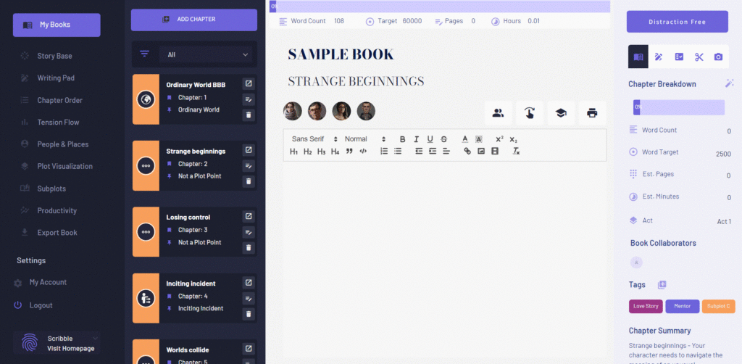Screen dimensions: 742x364
Task: Go to Subplots page
Action: 51,189
